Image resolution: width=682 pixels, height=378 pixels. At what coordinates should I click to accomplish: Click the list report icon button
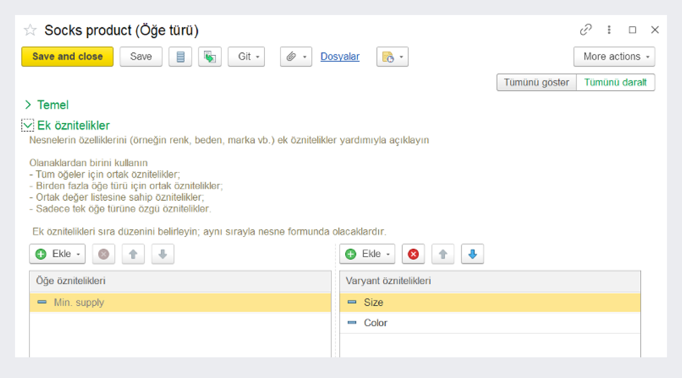pyautogui.click(x=180, y=57)
